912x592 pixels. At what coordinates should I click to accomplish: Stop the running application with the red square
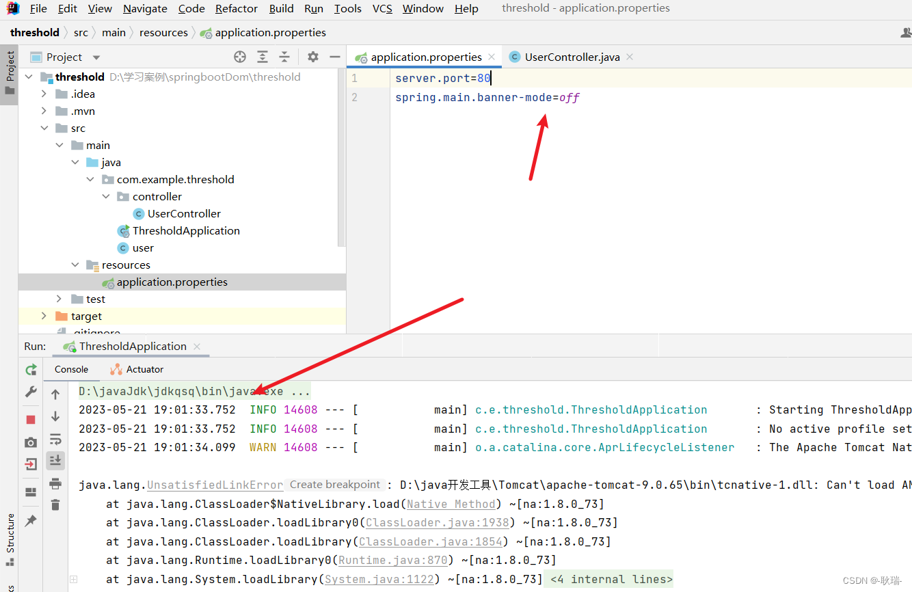pos(31,419)
